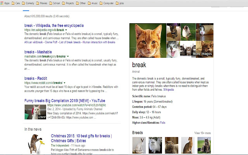This screenshot has height=155, width=248.
Task: Select the Maine Coon on grass breed thumbnail
Action: tap(204, 145)
